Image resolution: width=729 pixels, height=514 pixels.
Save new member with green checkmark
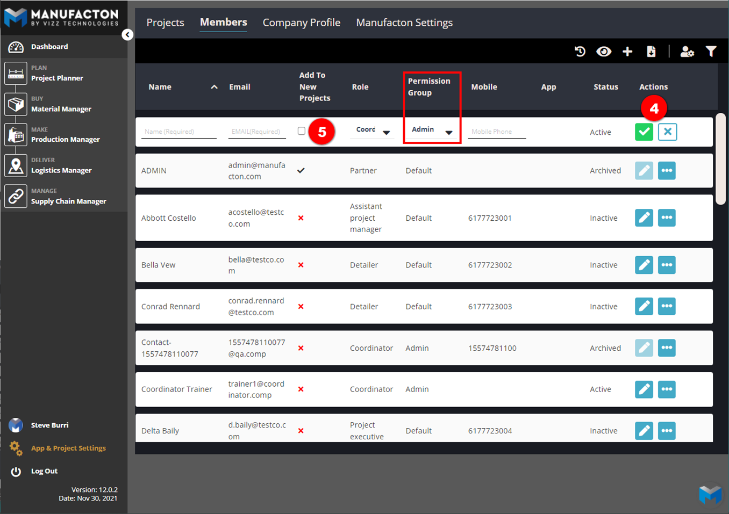644,132
